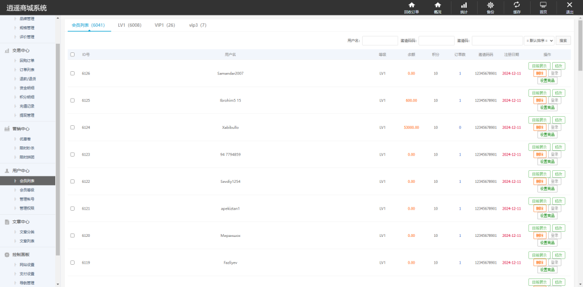Click the 退出 logout X icon
This screenshot has width=583, height=287.
click(x=569, y=5)
